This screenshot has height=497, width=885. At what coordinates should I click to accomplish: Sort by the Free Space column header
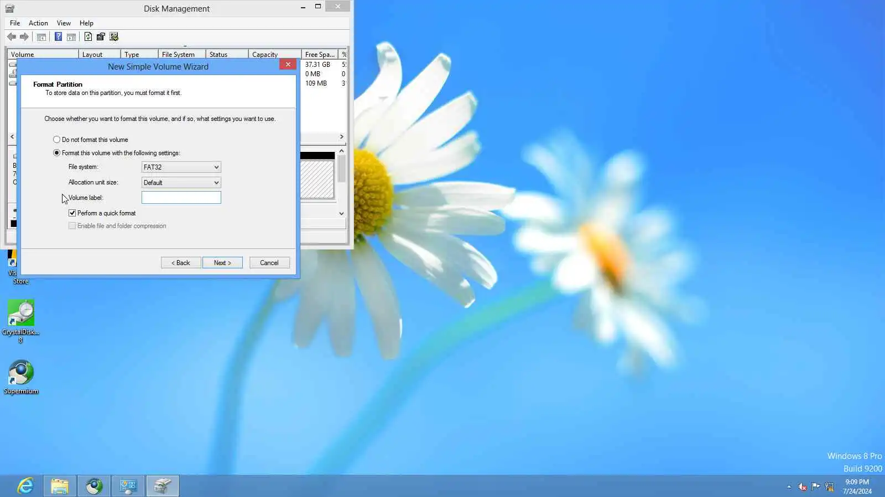[320, 55]
